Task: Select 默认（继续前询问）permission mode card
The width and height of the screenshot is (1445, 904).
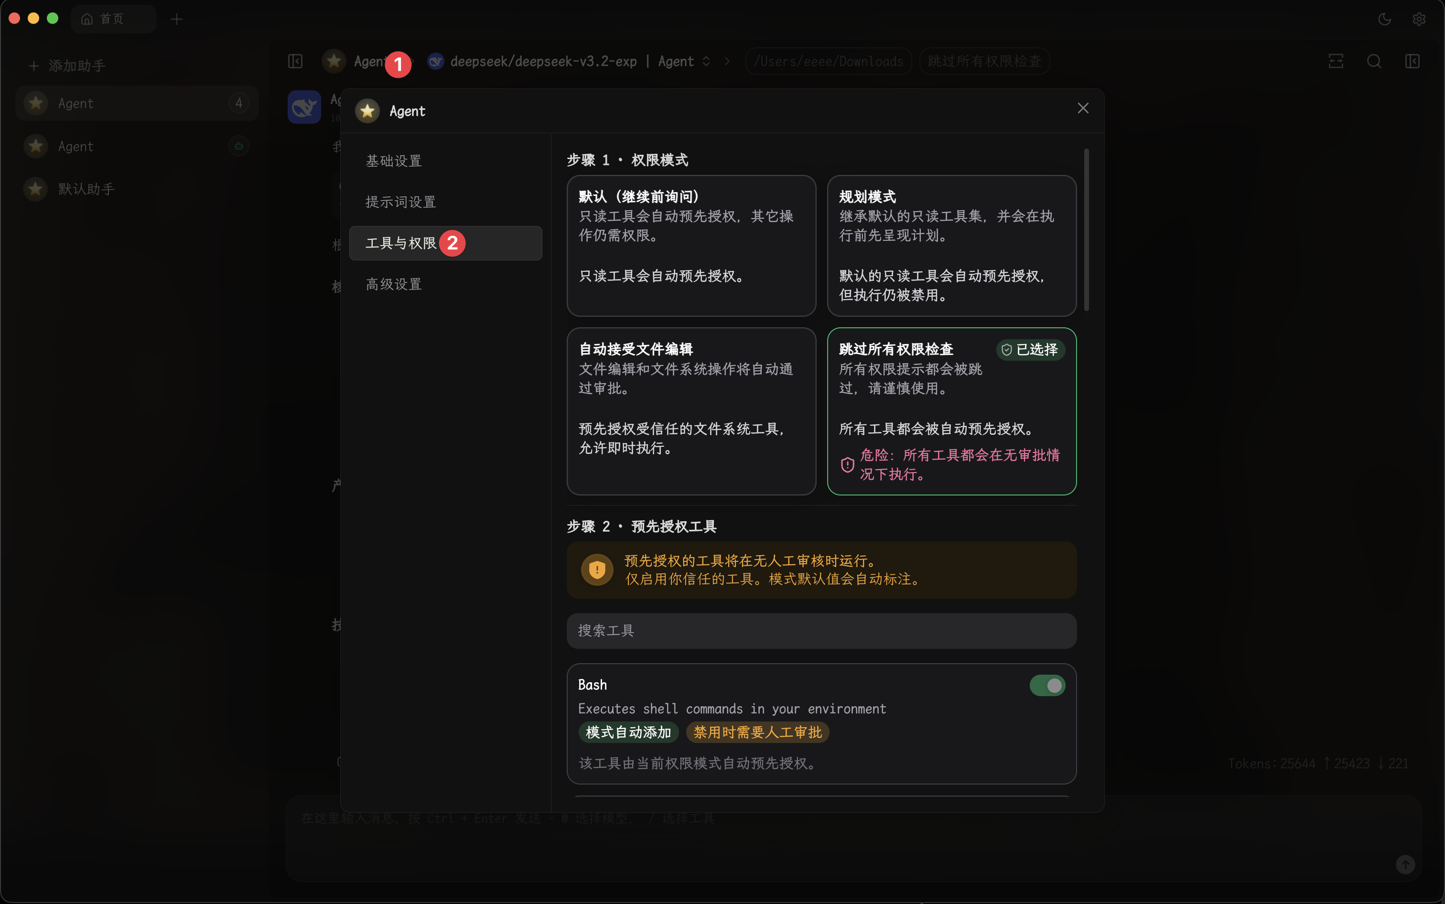Action: [691, 246]
